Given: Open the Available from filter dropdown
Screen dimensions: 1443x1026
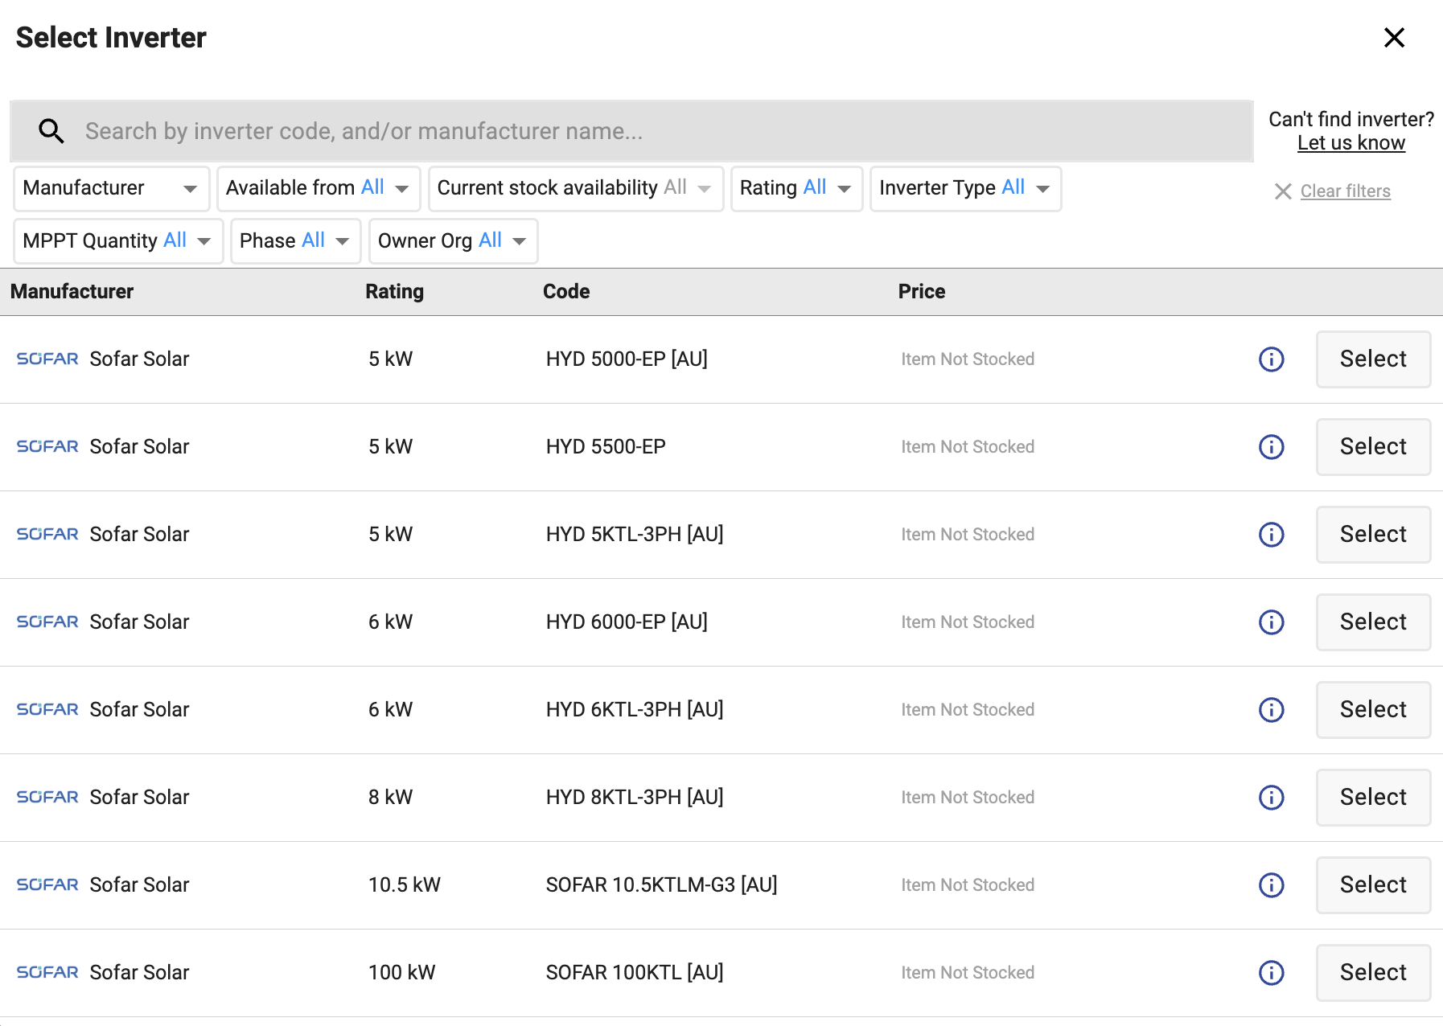Looking at the screenshot, I should [319, 189].
